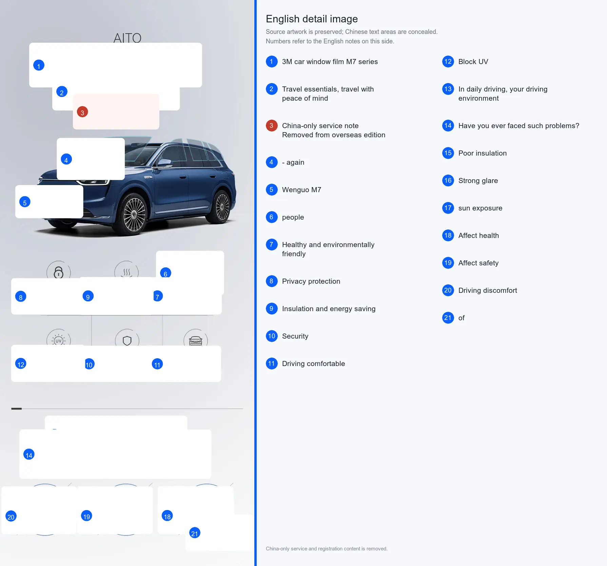
Task: Select 'Healthy and environmentally friendly' text
Action: (x=328, y=249)
